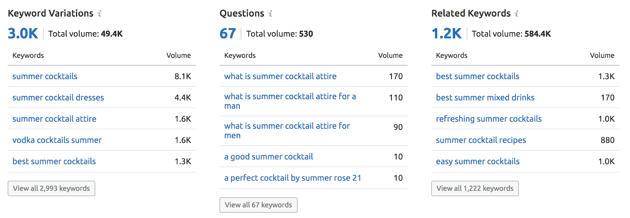Image resolution: width=630 pixels, height=218 pixels.
Task: Click info icon next to Questions heading
Action: coord(271,14)
